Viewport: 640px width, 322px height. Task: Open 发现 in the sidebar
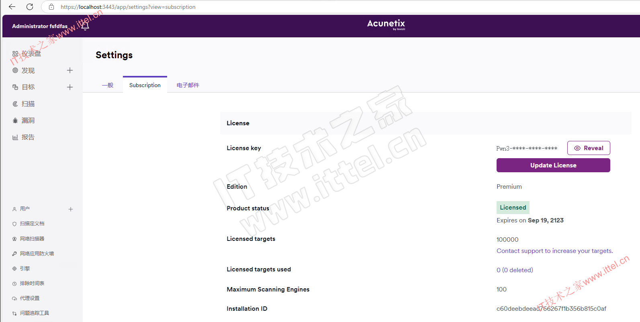pos(28,71)
